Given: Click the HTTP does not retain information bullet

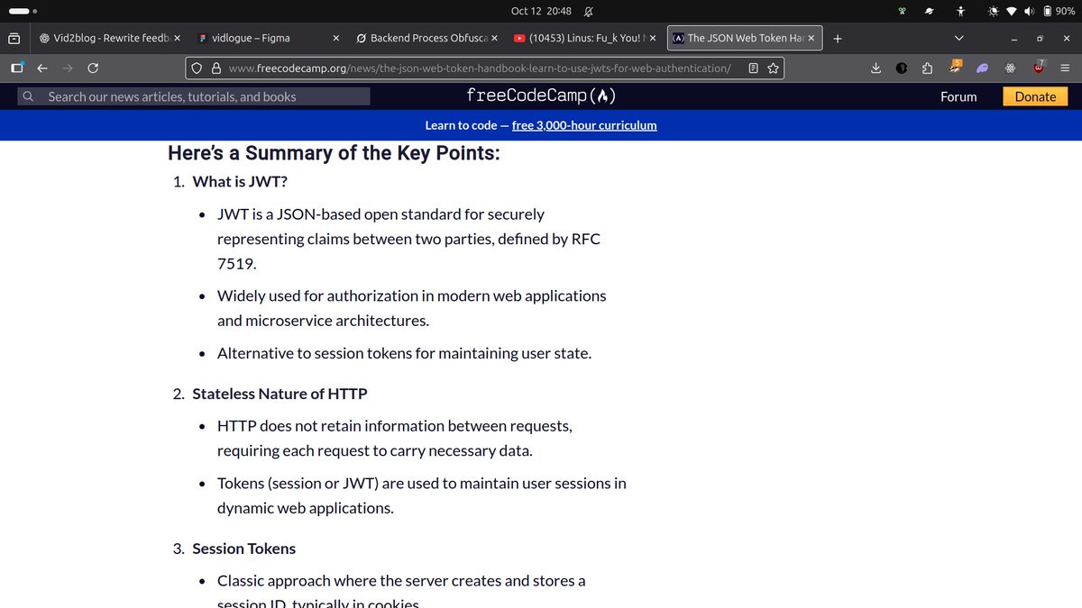Looking at the screenshot, I should click(x=395, y=438).
